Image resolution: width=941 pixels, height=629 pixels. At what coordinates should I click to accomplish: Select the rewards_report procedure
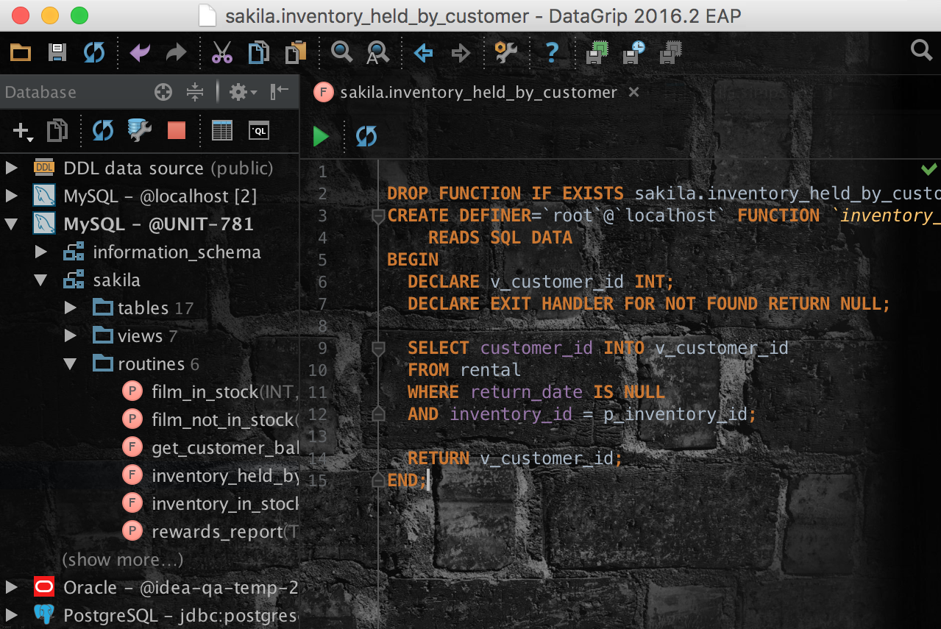pos(210,531)
